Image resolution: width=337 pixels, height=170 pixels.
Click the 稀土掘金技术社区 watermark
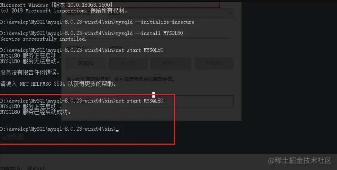[x=300, y=161]
